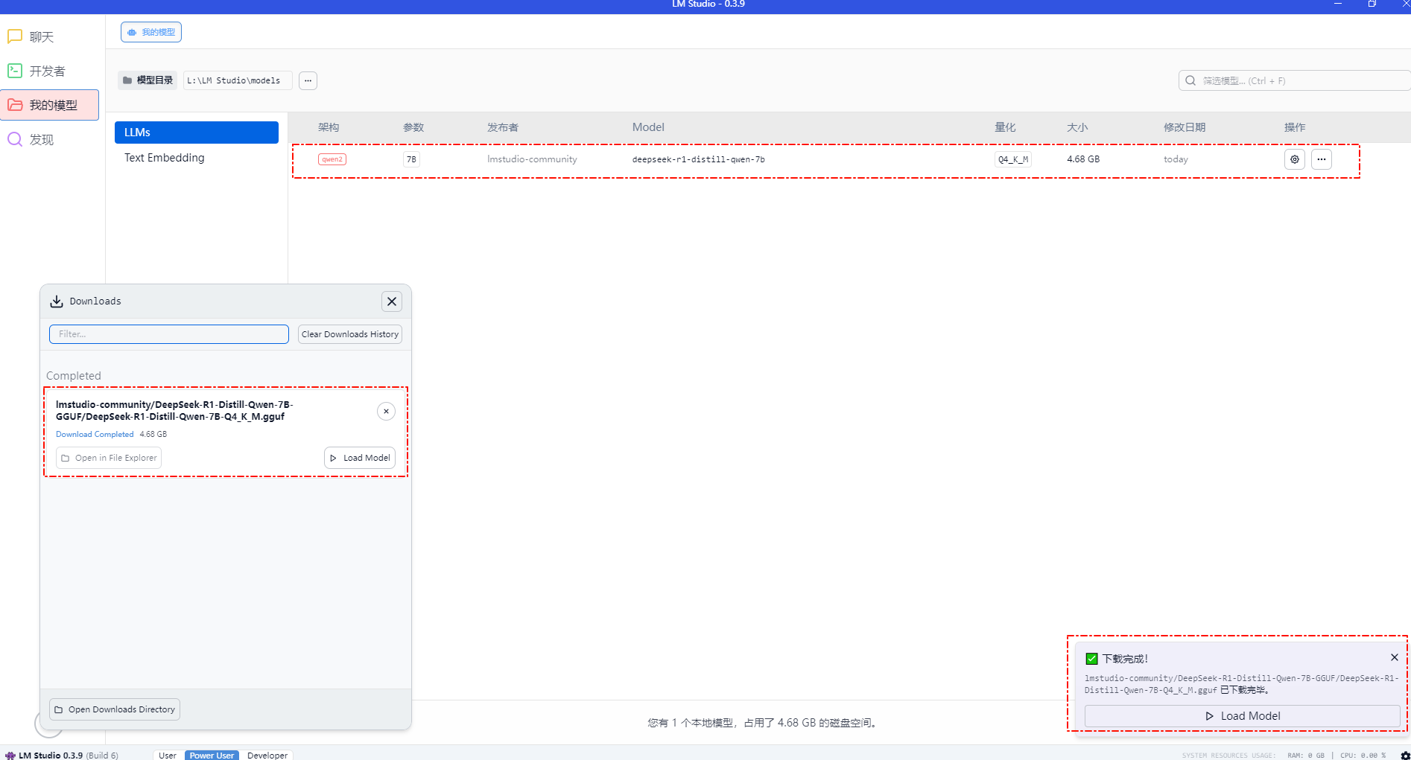Open more actions menu for deepseek model
This screenshot has height=760, width=1411.
click(x=1322, y=159)
